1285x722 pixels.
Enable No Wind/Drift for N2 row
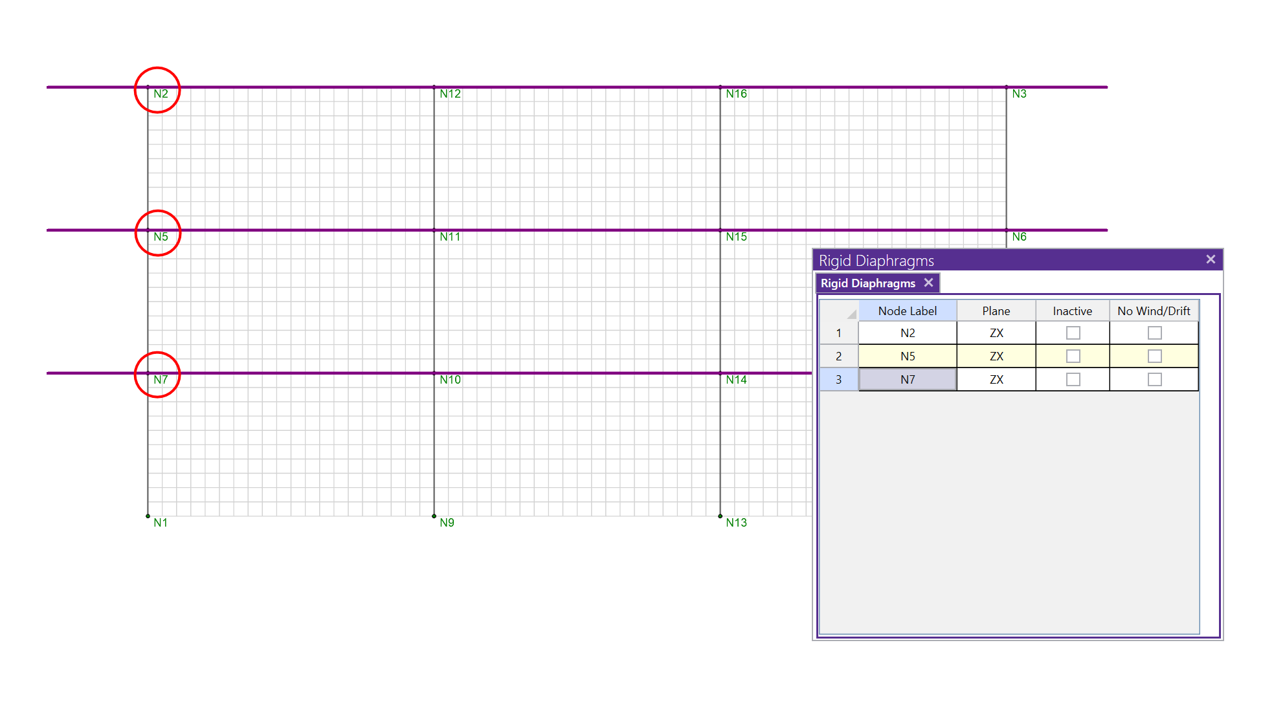tap(1154, 333)
